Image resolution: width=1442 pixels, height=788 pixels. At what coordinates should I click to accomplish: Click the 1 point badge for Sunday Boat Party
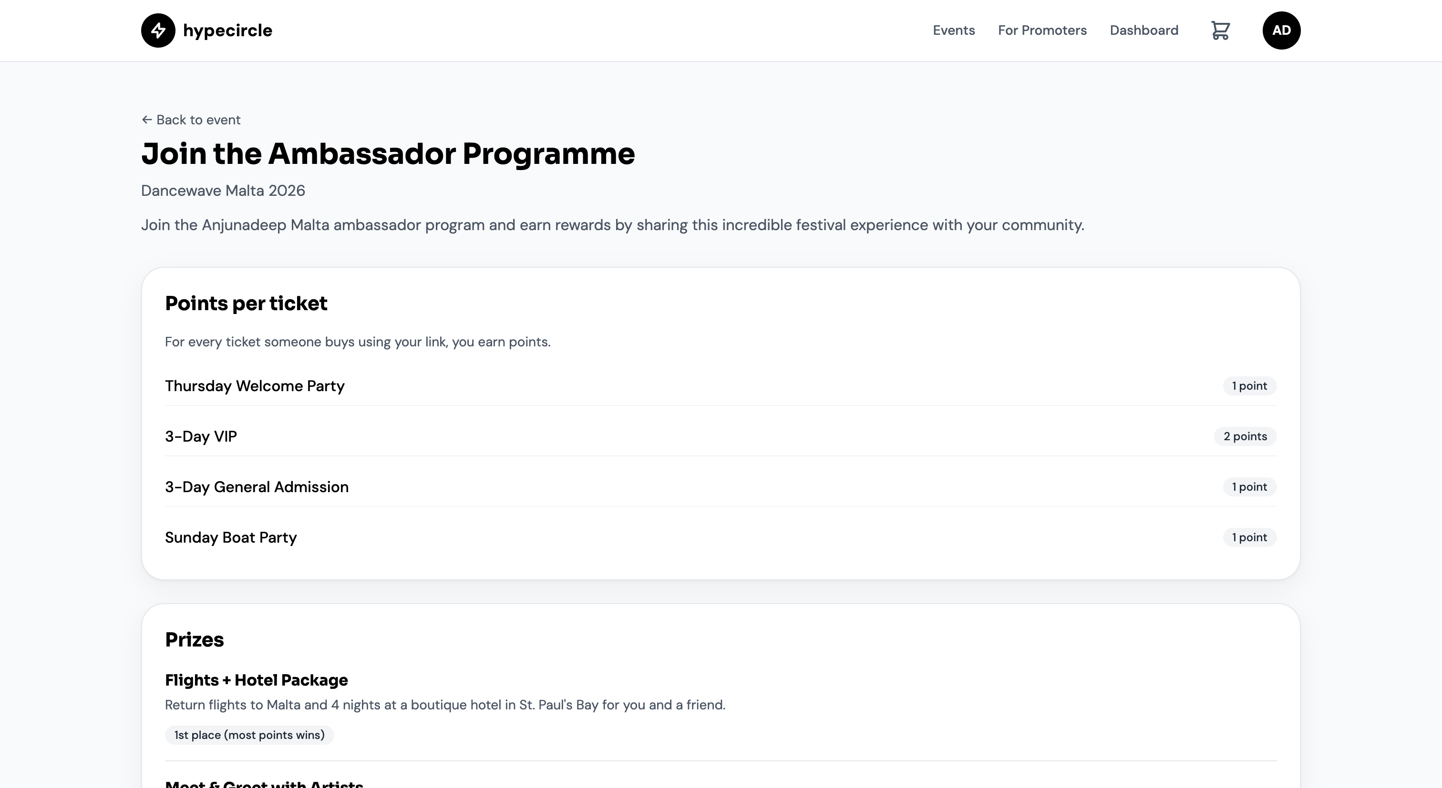pyautogui.click(x=1249, y=537)
